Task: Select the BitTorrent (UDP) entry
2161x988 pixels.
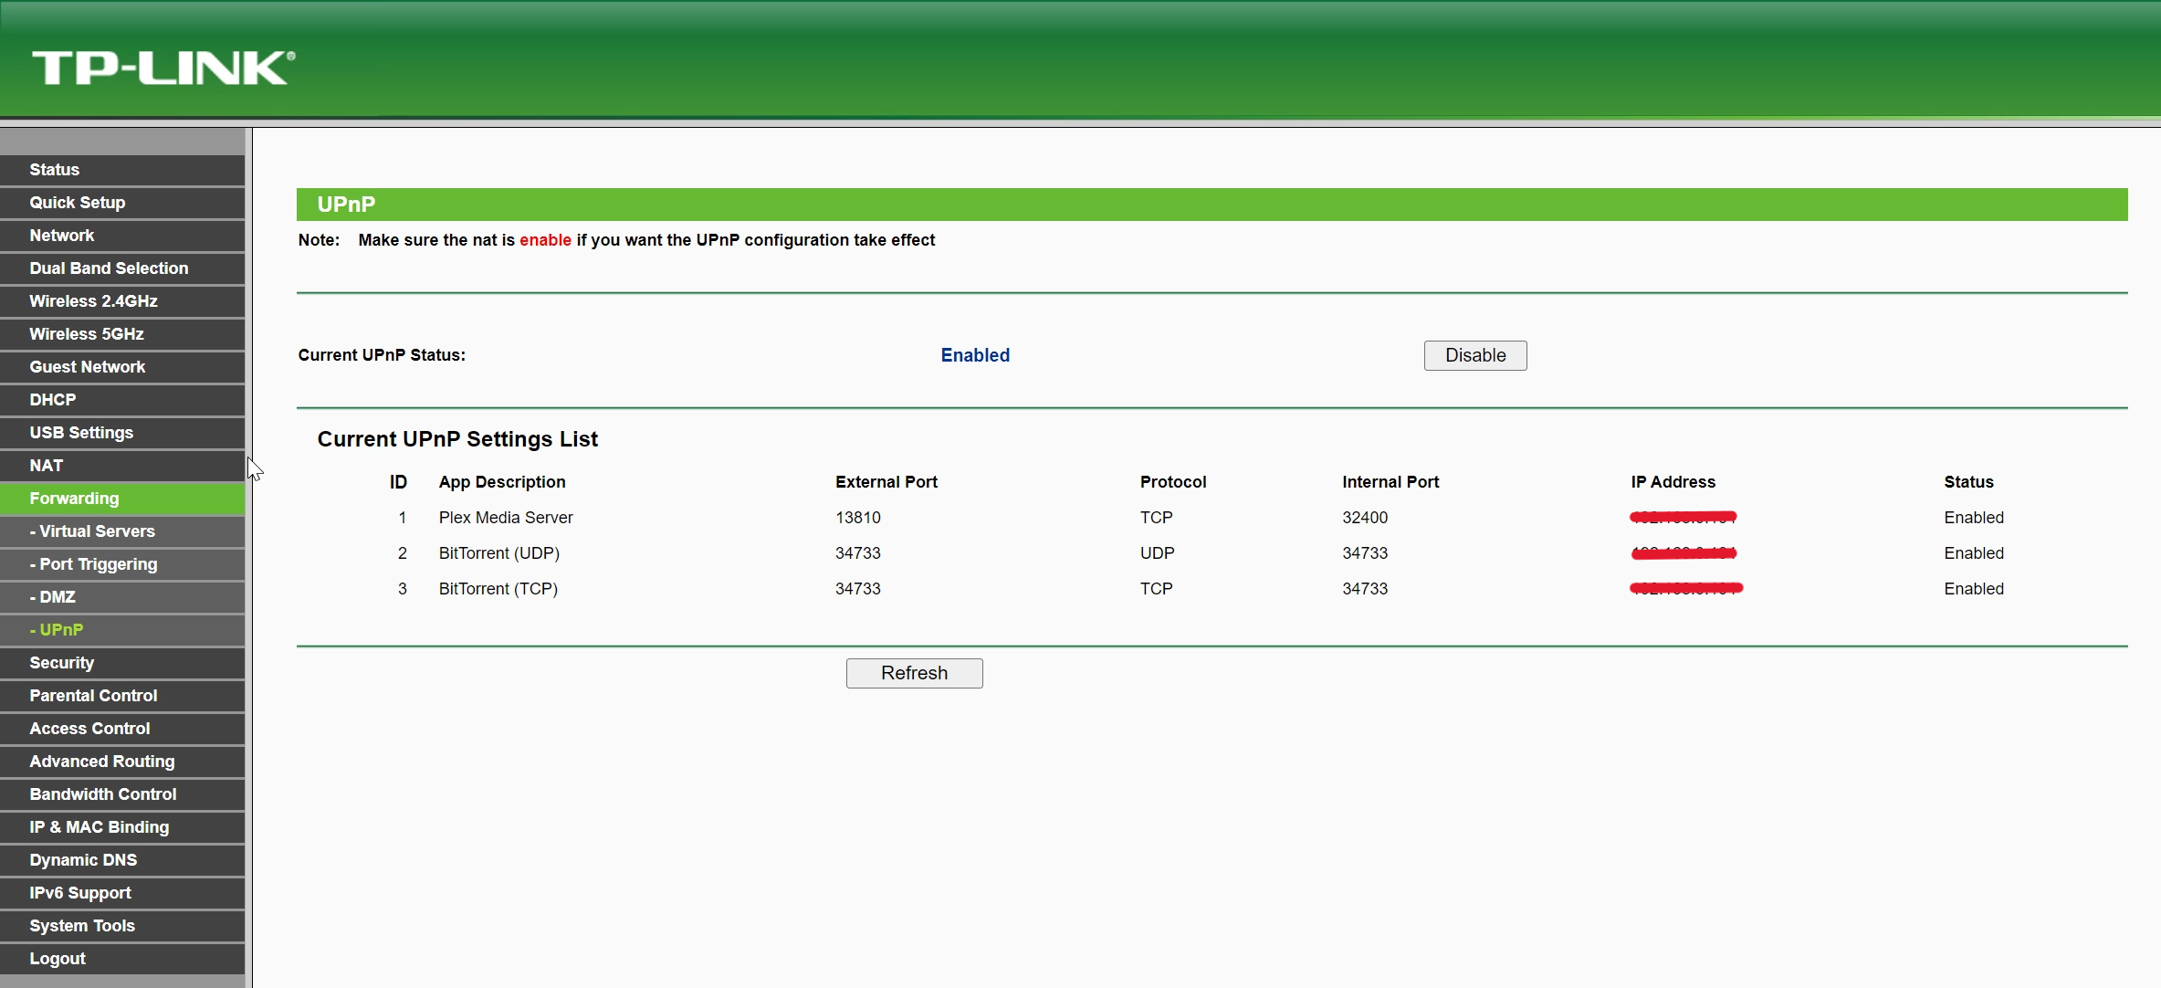Action: [499, 553]
